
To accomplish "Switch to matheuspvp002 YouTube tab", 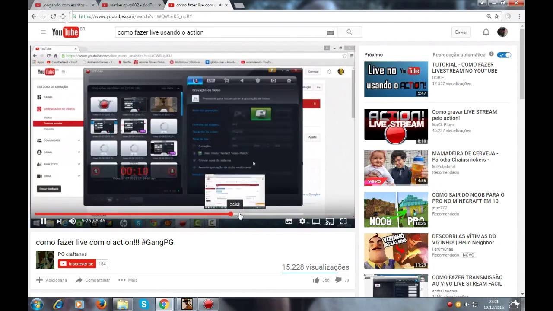I will coord(131,5).
